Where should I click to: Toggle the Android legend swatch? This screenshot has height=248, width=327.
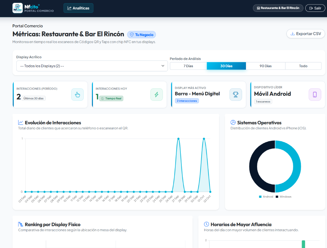click(260, 196)
